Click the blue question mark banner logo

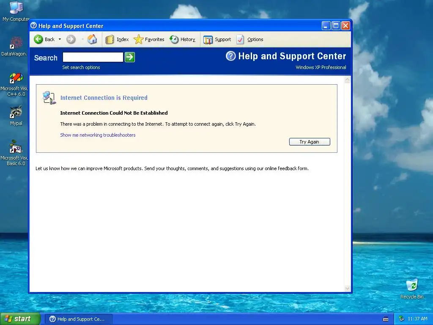coord(231,56)
